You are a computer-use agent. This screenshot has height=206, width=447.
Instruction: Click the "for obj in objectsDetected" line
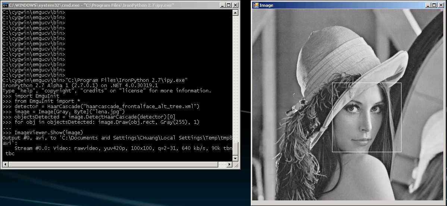tap(101, 122)
